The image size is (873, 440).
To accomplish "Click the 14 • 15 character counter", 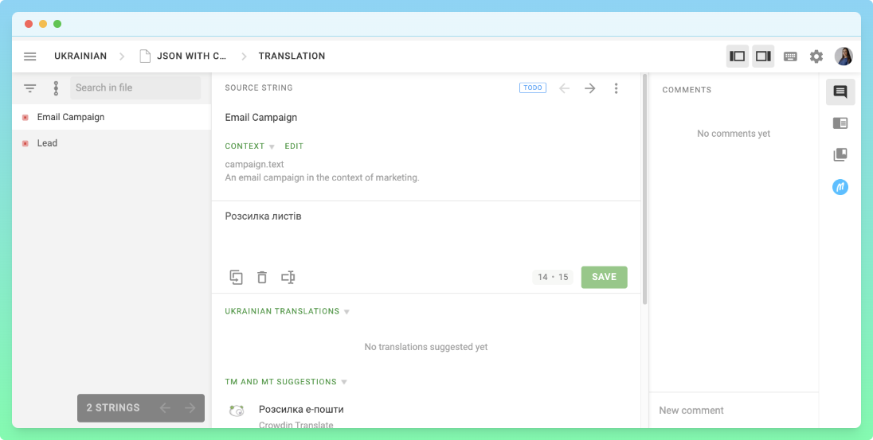I will tap(552, 277).
